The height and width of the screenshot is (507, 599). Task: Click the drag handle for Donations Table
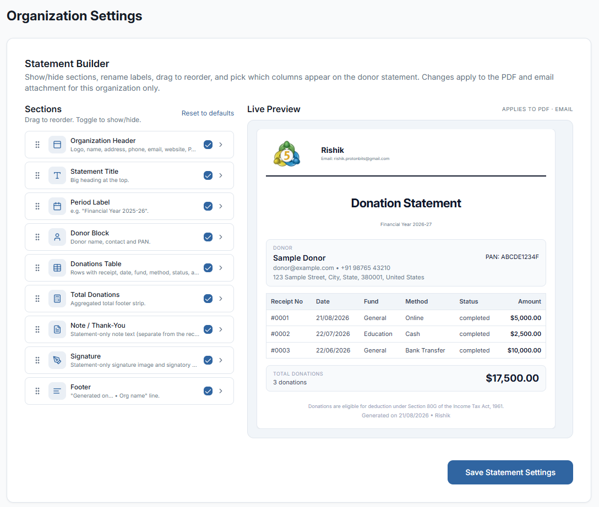click(x=37, y=268)
